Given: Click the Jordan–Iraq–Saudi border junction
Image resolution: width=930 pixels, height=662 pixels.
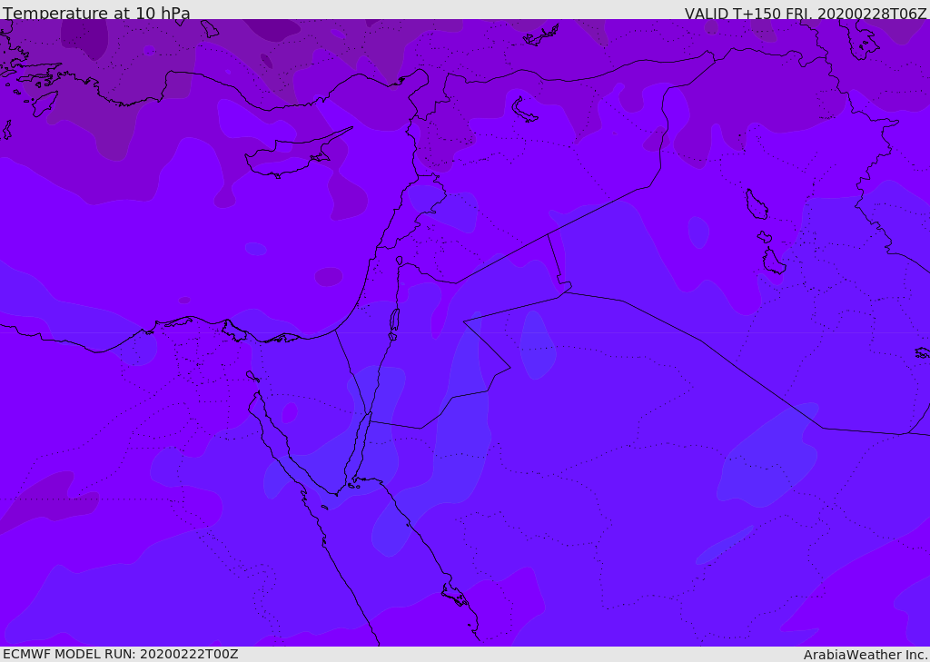Looking at the screenshot, I should (x=564, y=291).
